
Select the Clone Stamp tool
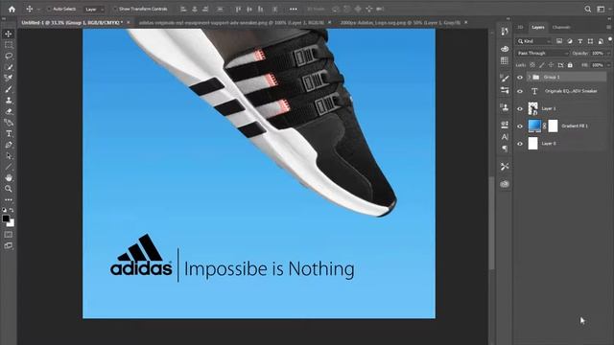pyautogui.click(x=9, y=100)
